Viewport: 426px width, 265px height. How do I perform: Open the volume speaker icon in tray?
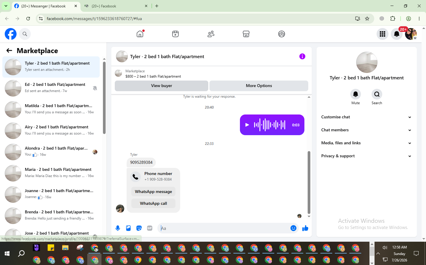(385, 248)
